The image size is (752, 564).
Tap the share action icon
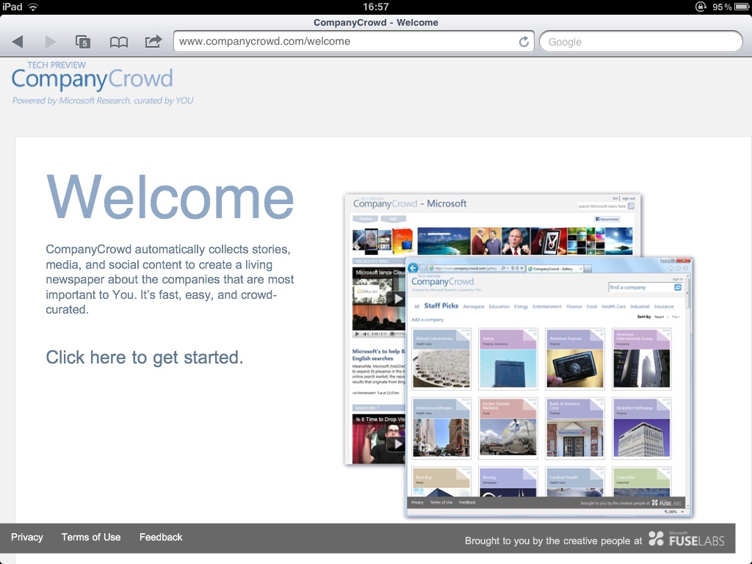click(x=153, y=42)
